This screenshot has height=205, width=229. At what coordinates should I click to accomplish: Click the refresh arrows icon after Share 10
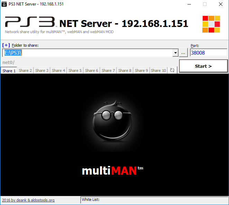coord(172,70)
